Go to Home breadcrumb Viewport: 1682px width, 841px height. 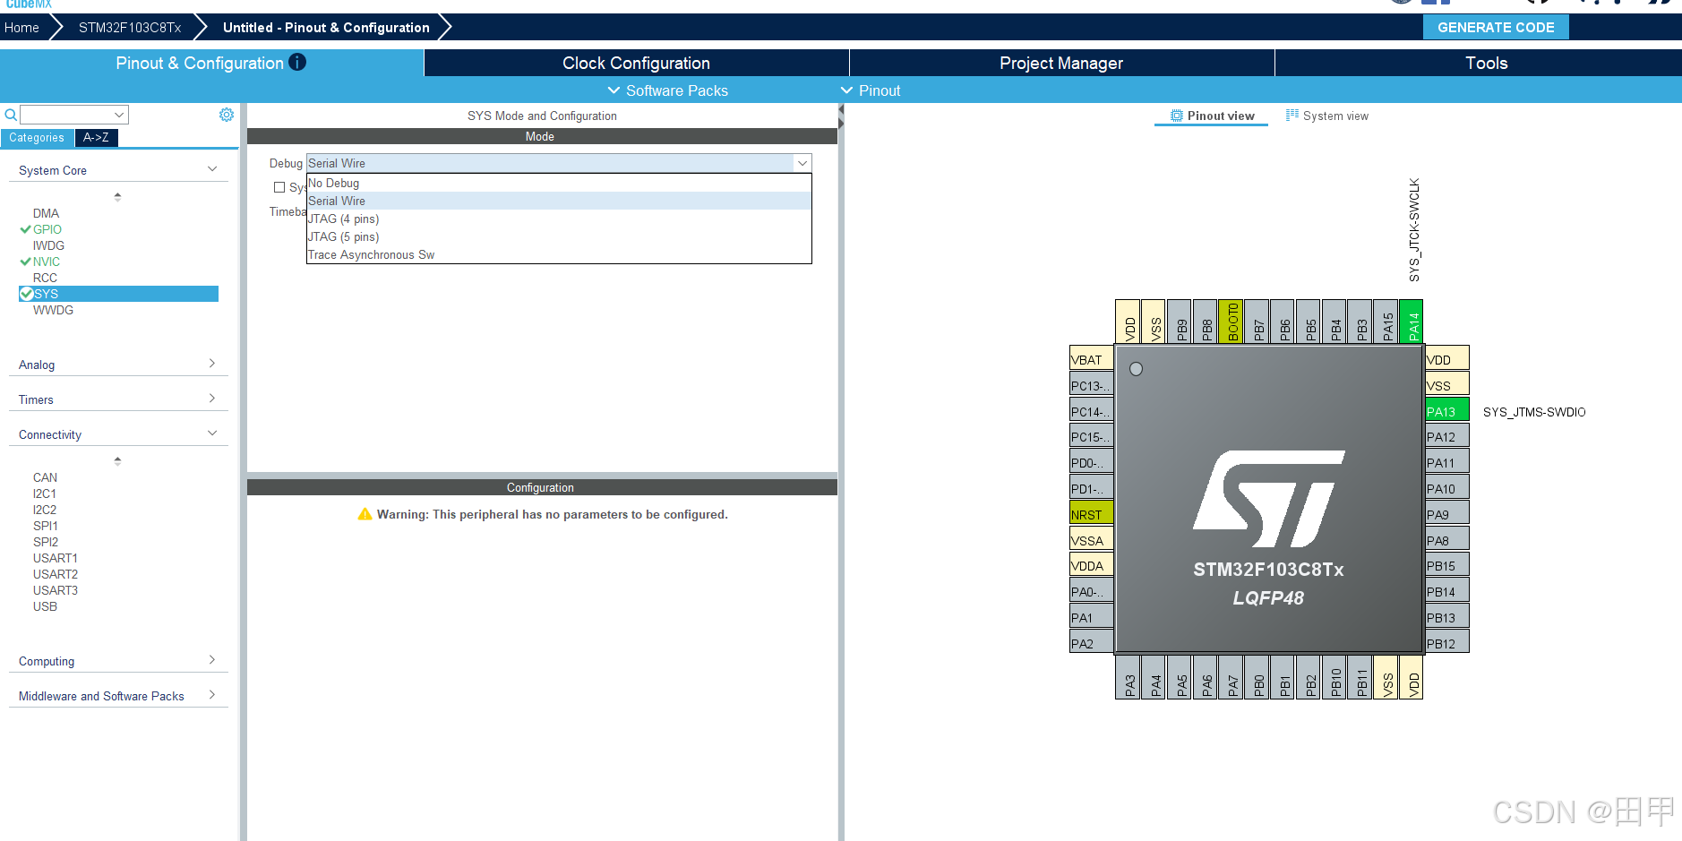pyautogui.click(x=21, y=27)
